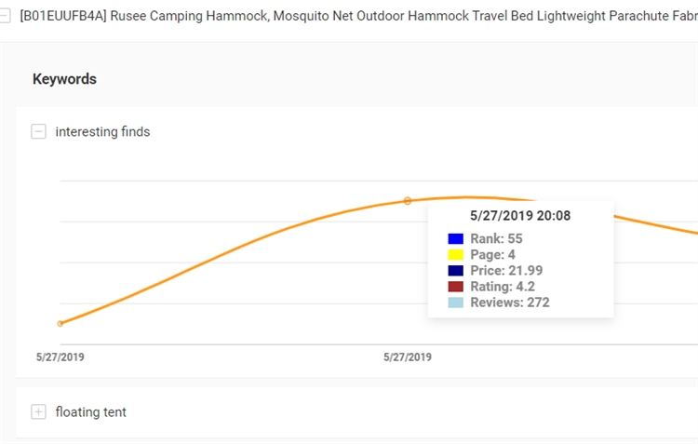Viewport: 698px width, 444px height.
Task: Click the "Price: 21.99" tooltip entry
Action: 506,271
